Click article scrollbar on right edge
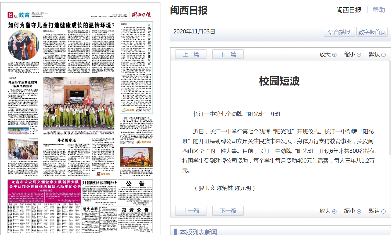The height and width of the screenshot is (235, 392). pyautogui.click(x=389, y=108)
